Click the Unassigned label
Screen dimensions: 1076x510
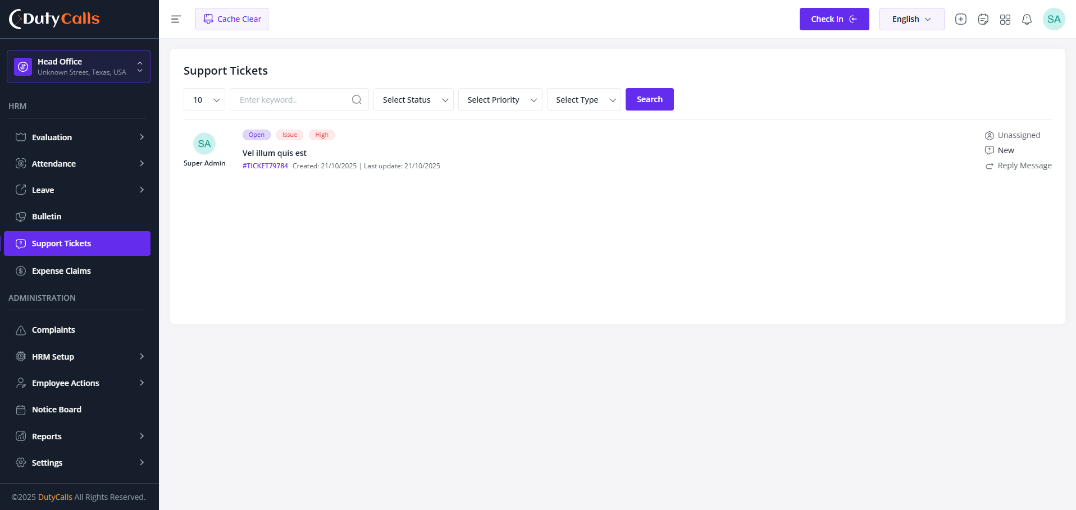tap(1019, 135)
